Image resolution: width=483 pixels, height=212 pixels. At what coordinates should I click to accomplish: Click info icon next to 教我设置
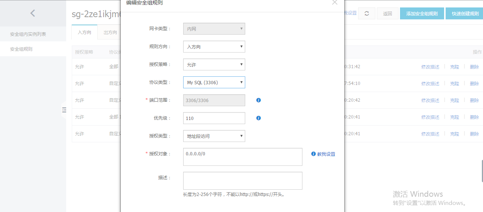tap(314, 154)
